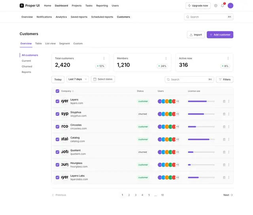Open more options for Hourglass row
The width and height of the screenshot is (253, 215).
point(228,165)
